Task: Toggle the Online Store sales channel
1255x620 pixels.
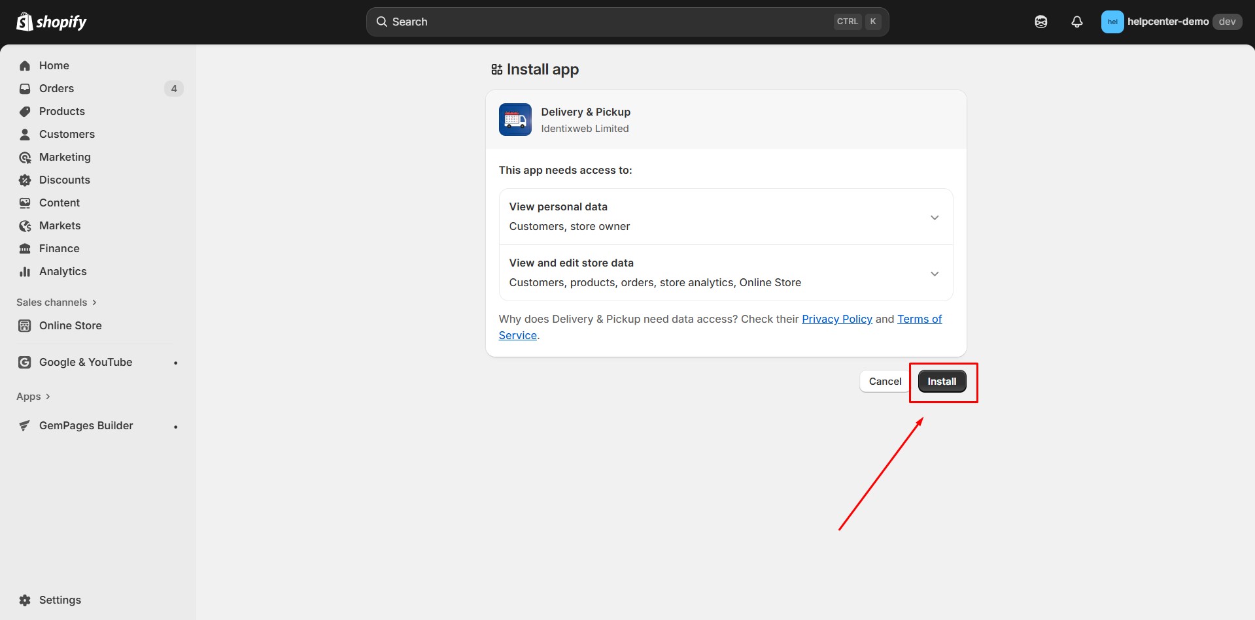Action: pos(70,325)
